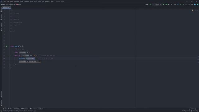Go to next highlighted problem arrow

click(198, 10)
